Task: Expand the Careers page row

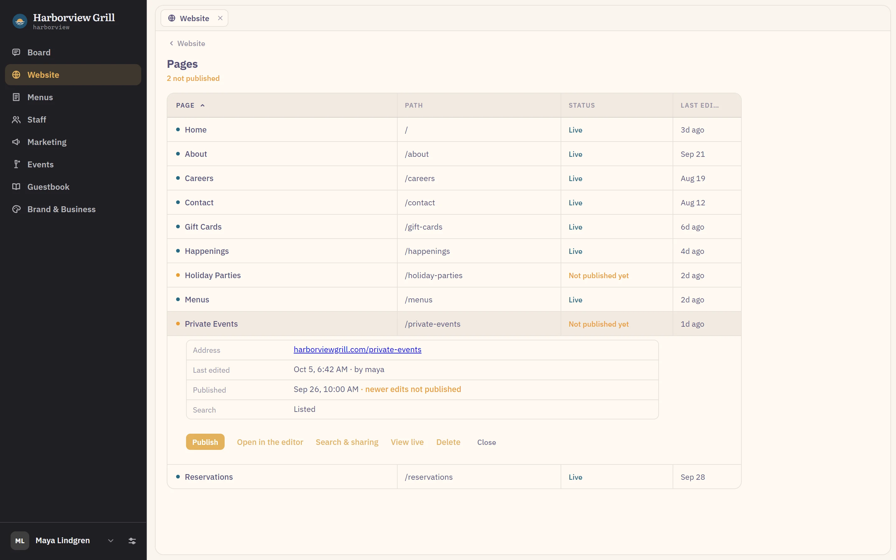Action: click(454, 178)
